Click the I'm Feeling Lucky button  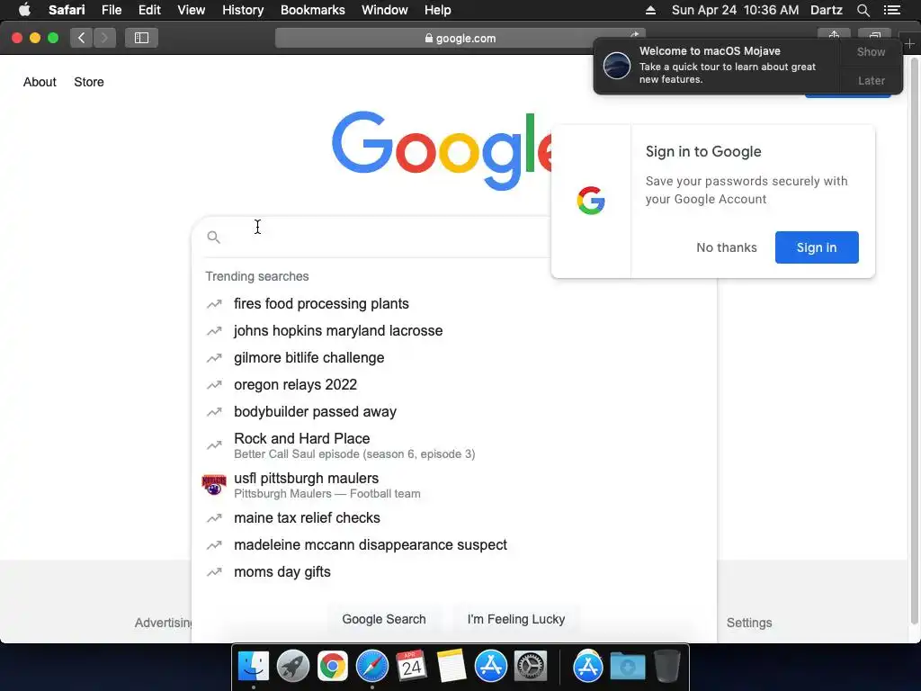[x=516, y=619]
